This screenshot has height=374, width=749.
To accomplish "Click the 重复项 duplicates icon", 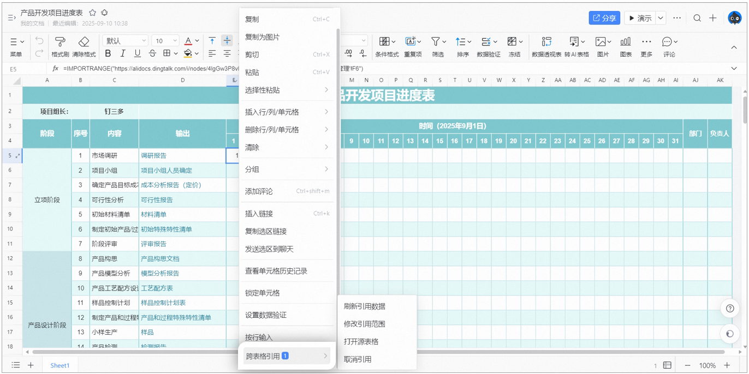I will 412,41.
